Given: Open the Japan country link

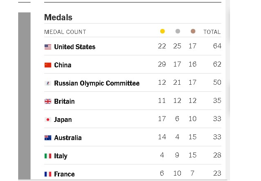Looking at the screenshot, I should point(63,120).
